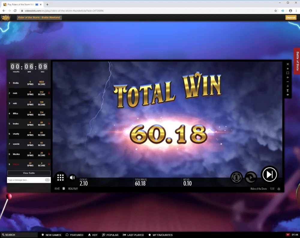Click the BET value 0.10
300x238 pixels.
click(187, 183)
